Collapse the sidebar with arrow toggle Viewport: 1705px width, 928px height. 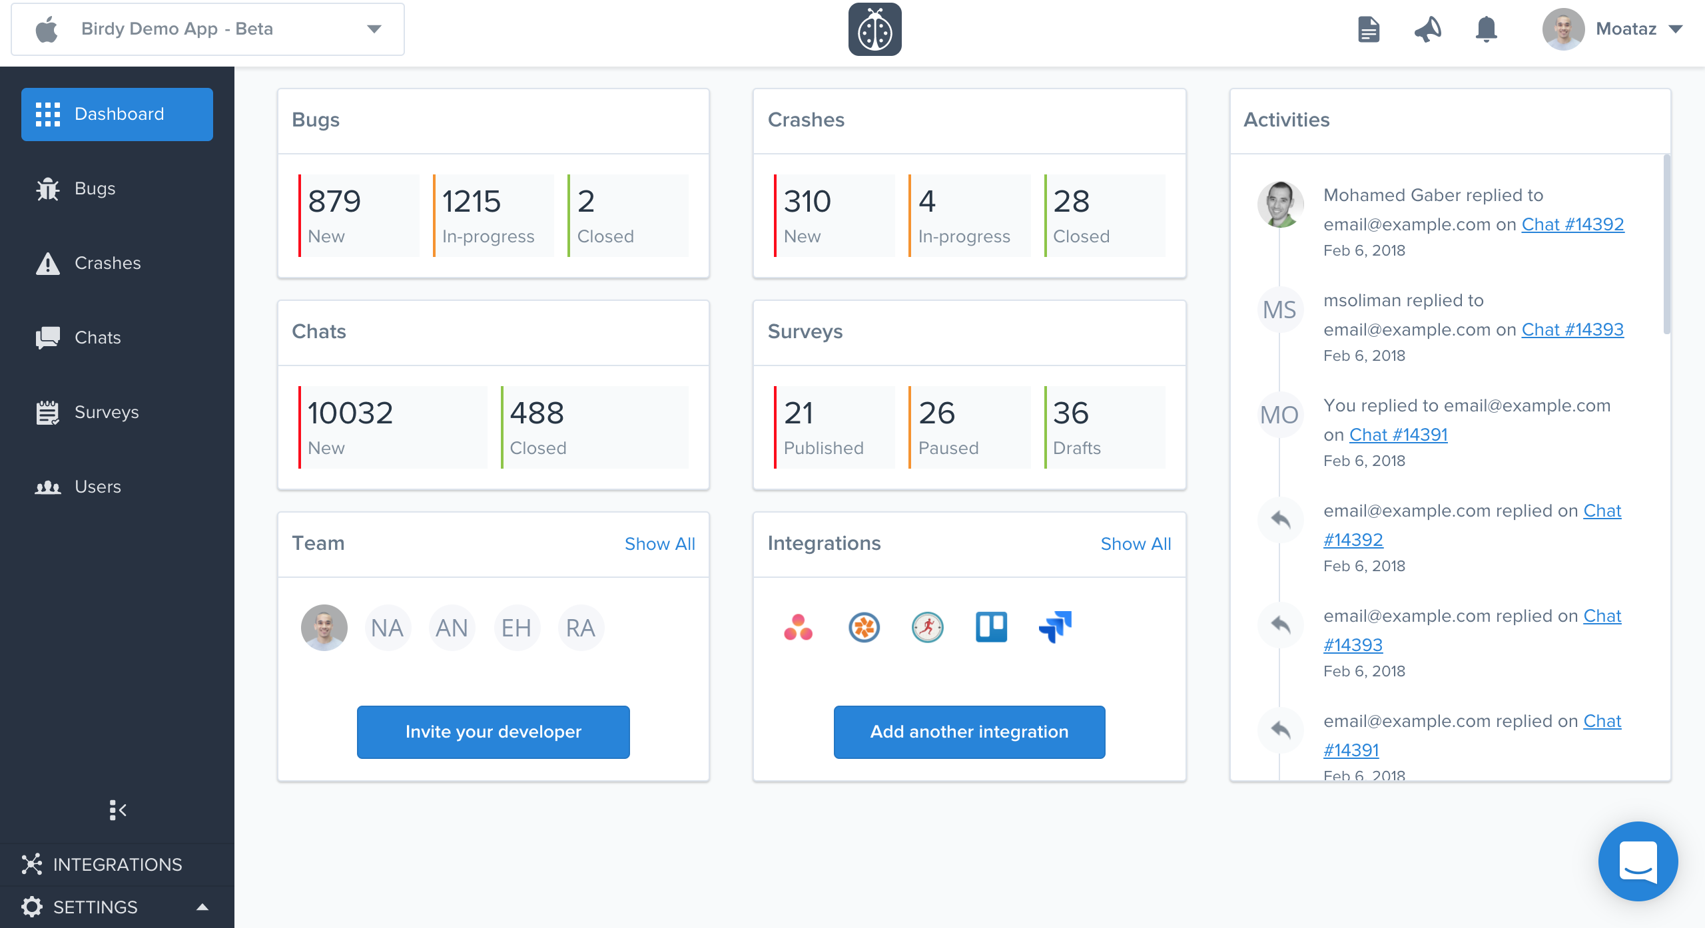point(117,810)
